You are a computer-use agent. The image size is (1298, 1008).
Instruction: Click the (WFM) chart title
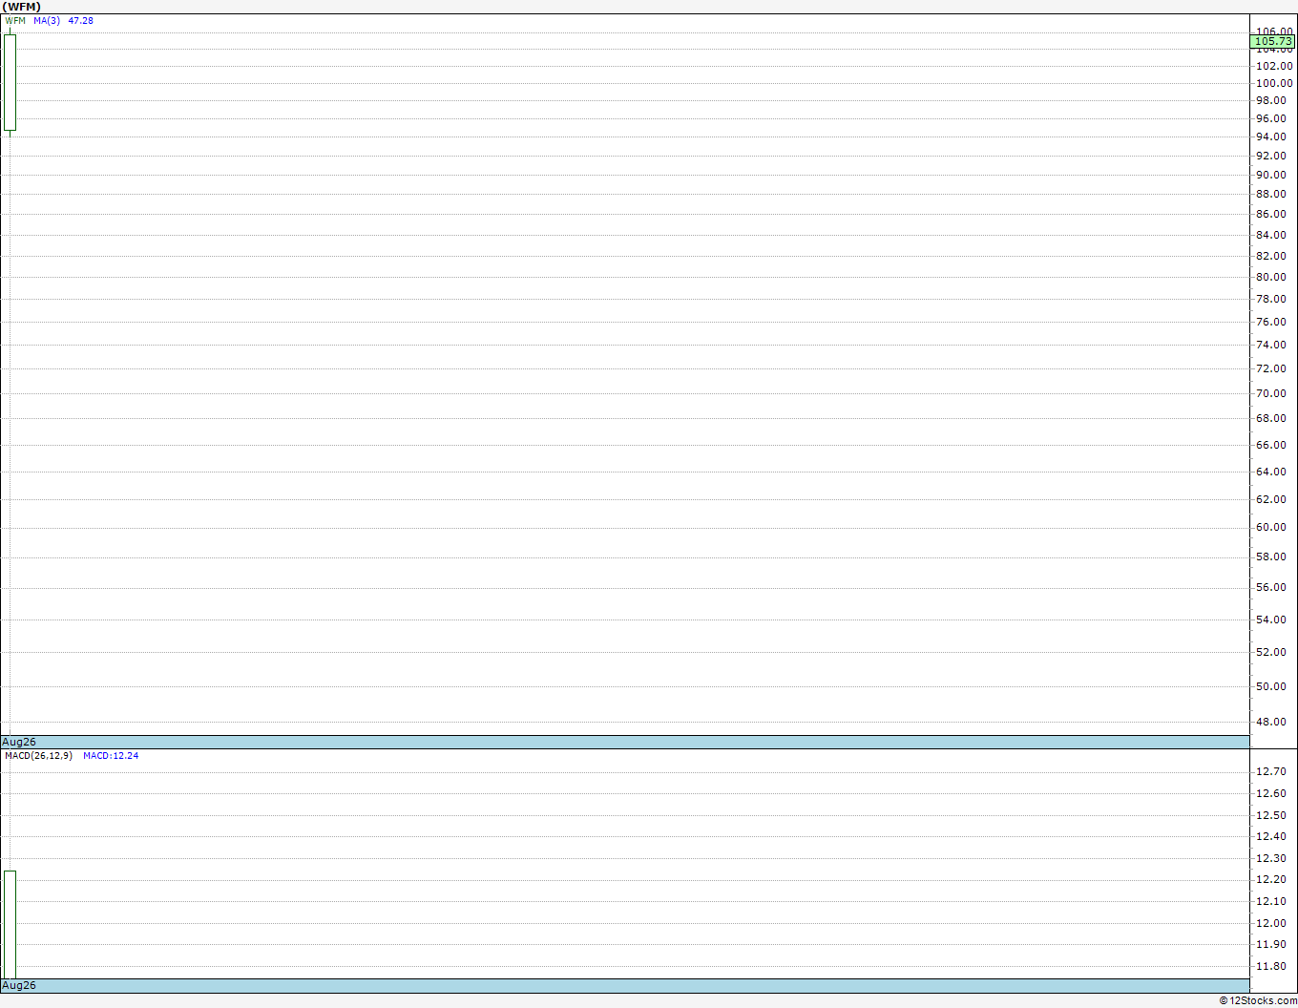point(21,7)
